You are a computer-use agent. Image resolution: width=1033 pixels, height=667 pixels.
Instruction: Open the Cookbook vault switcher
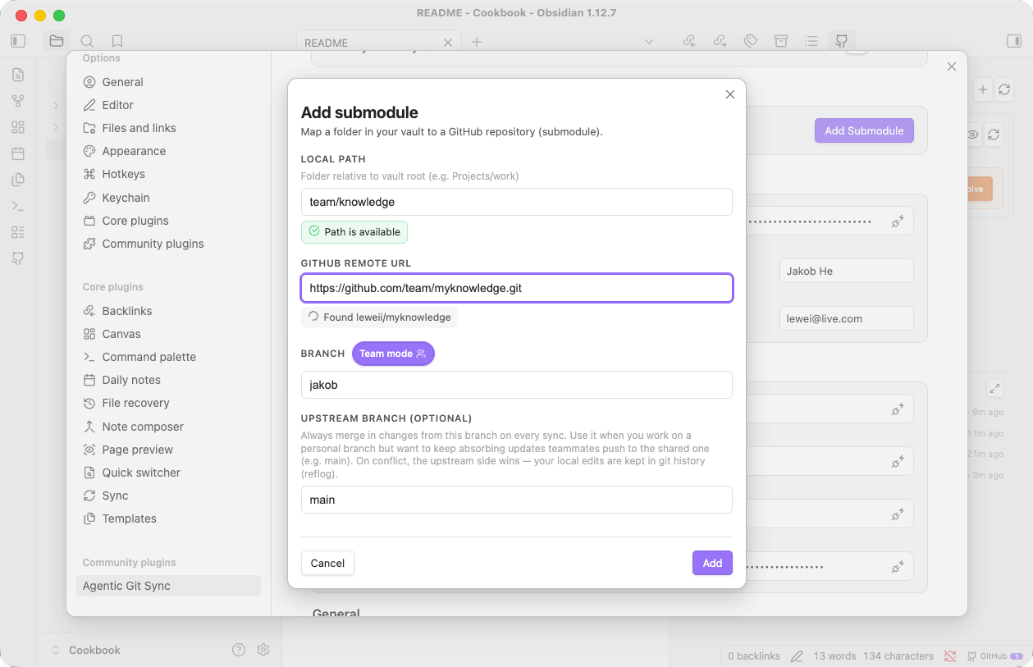point(86,650)
